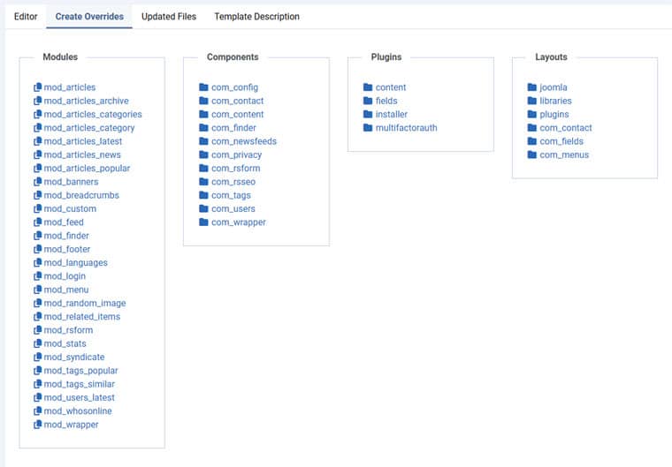Click the folder icon beside multifactorauth
Viewport: 672px width, 467px height.
point(368,127)
